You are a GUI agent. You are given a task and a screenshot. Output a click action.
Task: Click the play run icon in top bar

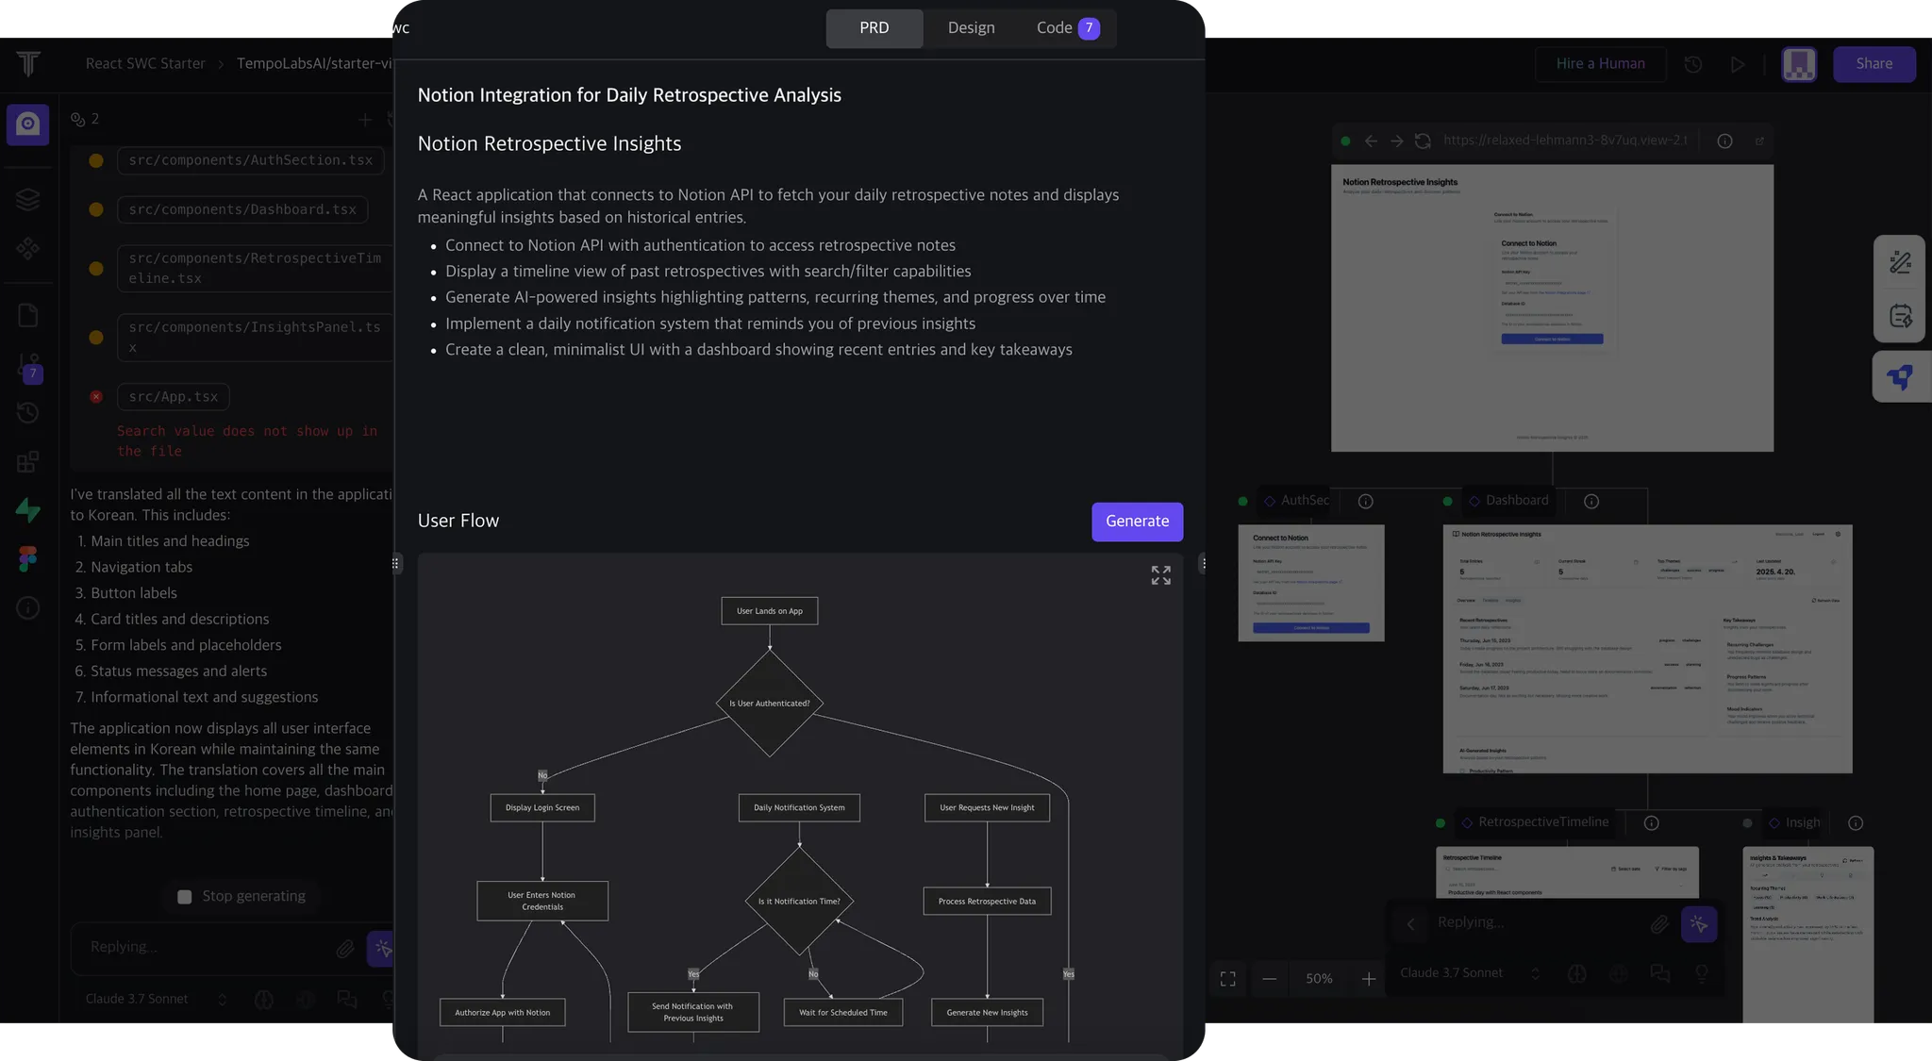pos(1737,64)
